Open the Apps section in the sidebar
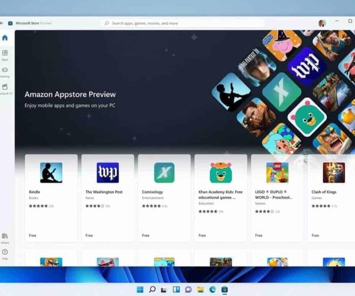355x296 pixels. point(5,55)
